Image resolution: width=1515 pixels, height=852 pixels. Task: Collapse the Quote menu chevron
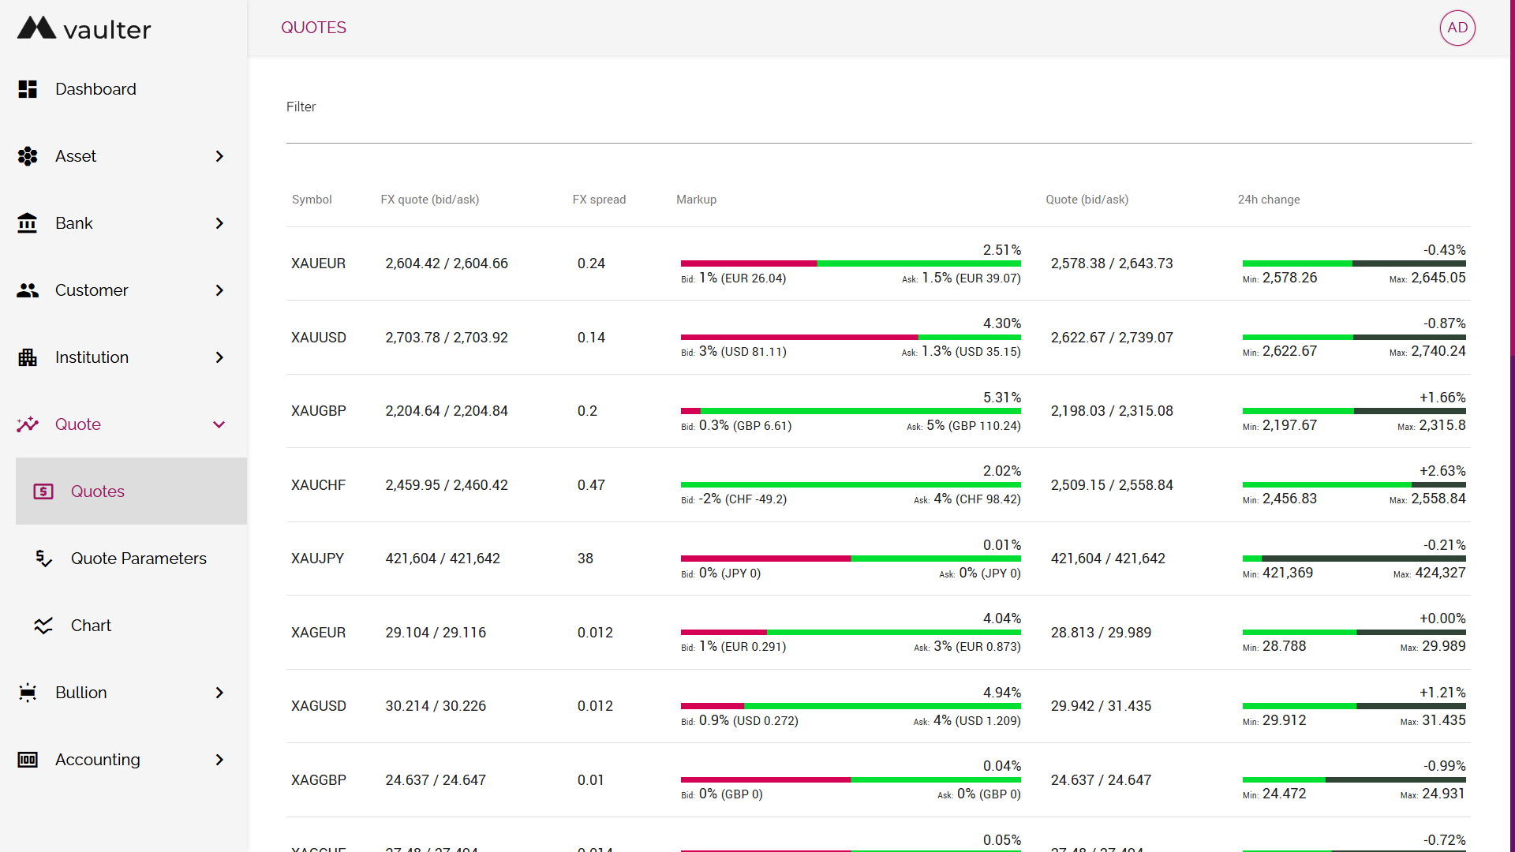(x=219, y=424)
